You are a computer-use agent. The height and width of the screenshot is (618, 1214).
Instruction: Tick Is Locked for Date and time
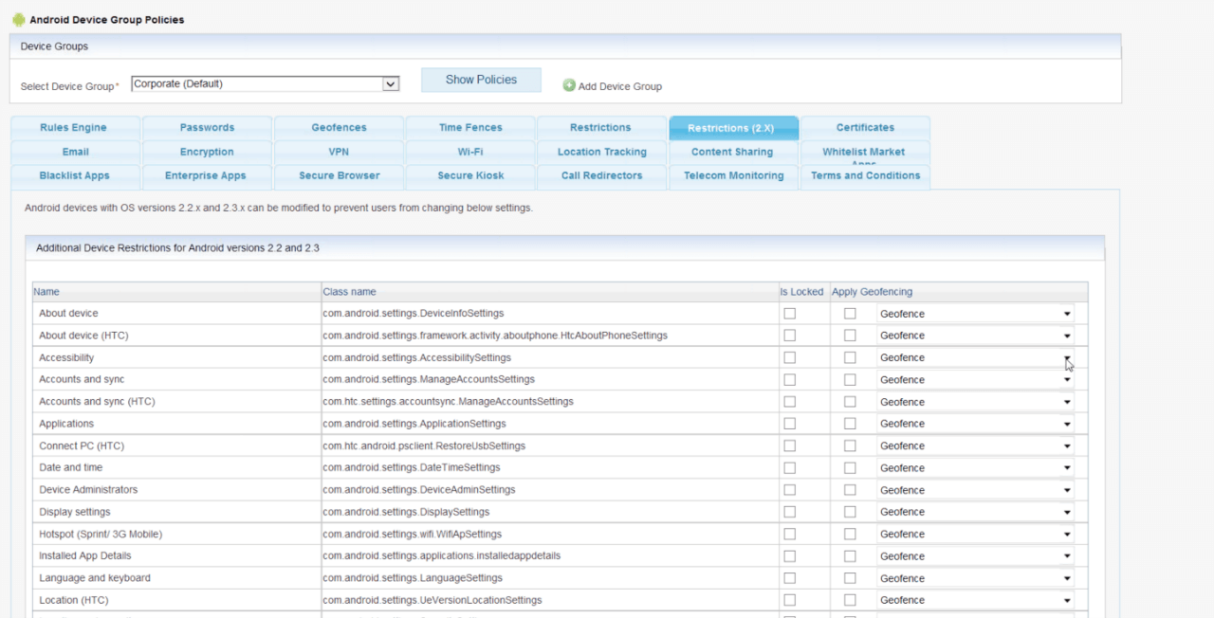790,468
